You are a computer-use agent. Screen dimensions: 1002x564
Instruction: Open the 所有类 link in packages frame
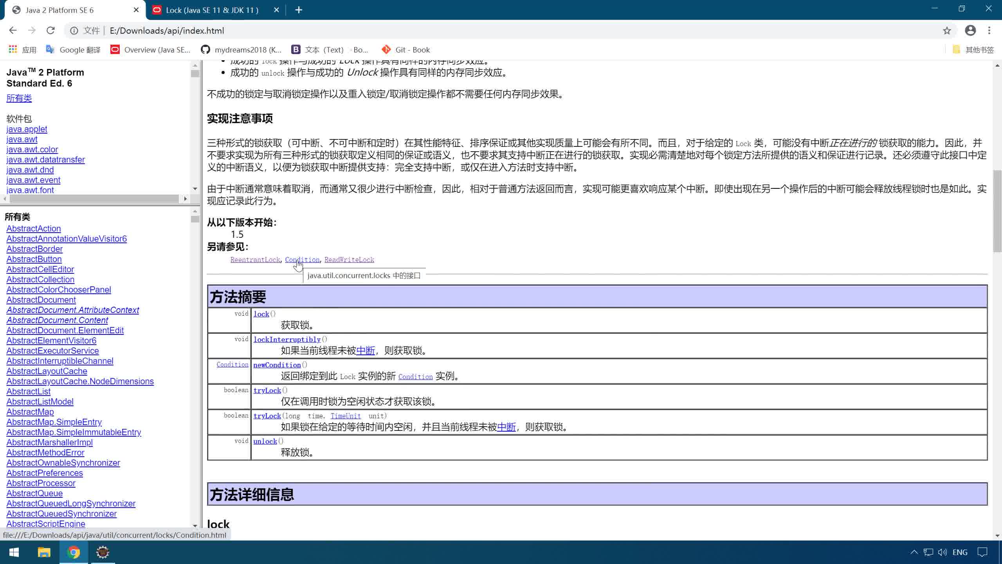click(19, 98)
